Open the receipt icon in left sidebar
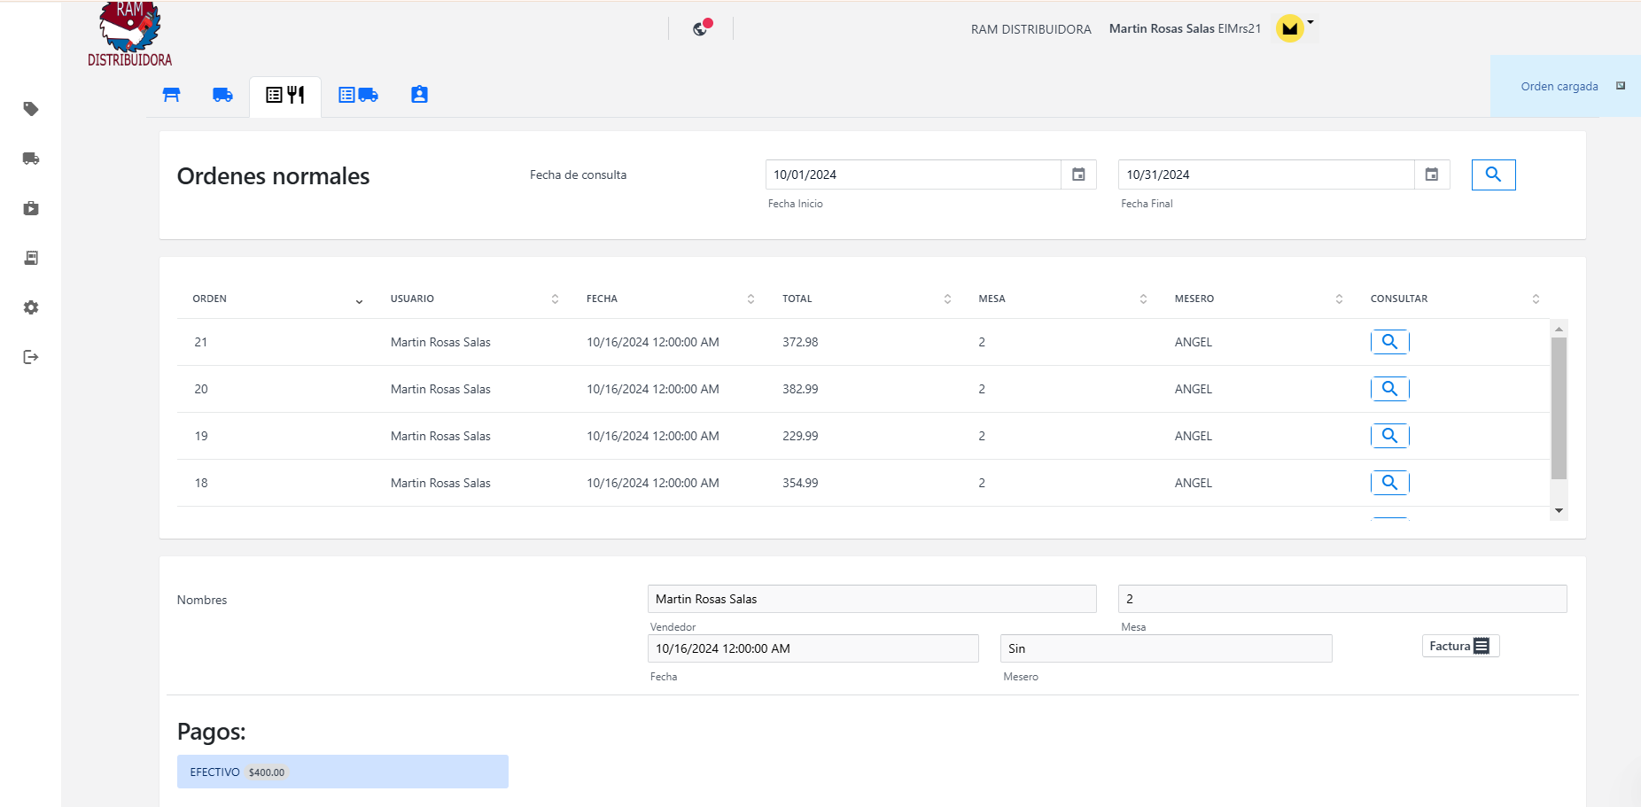The width and height of the screenshot is (1641, 807). point(31,258)
